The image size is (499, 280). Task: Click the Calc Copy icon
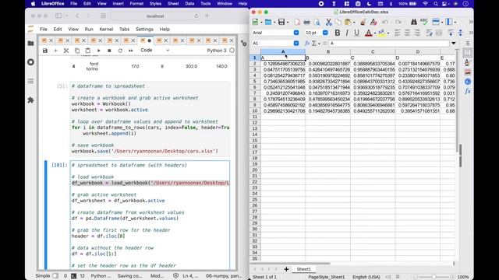338,22
